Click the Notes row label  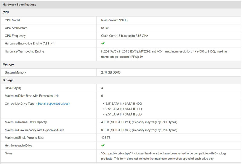(9, 153)
